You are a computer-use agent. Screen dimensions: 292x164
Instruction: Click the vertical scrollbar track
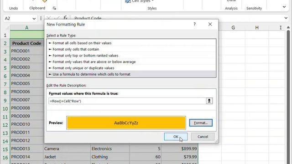click(x=288, y=97)
